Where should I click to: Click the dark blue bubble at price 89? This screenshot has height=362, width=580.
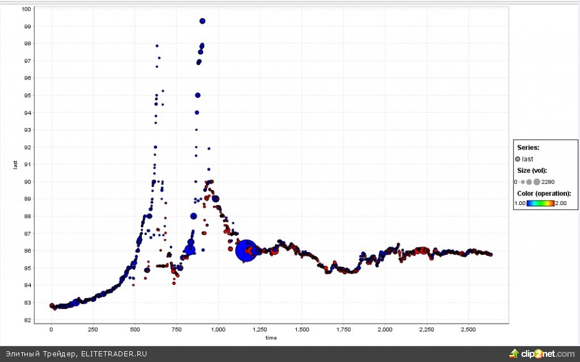pyautogui.click(x=216, y=199)
